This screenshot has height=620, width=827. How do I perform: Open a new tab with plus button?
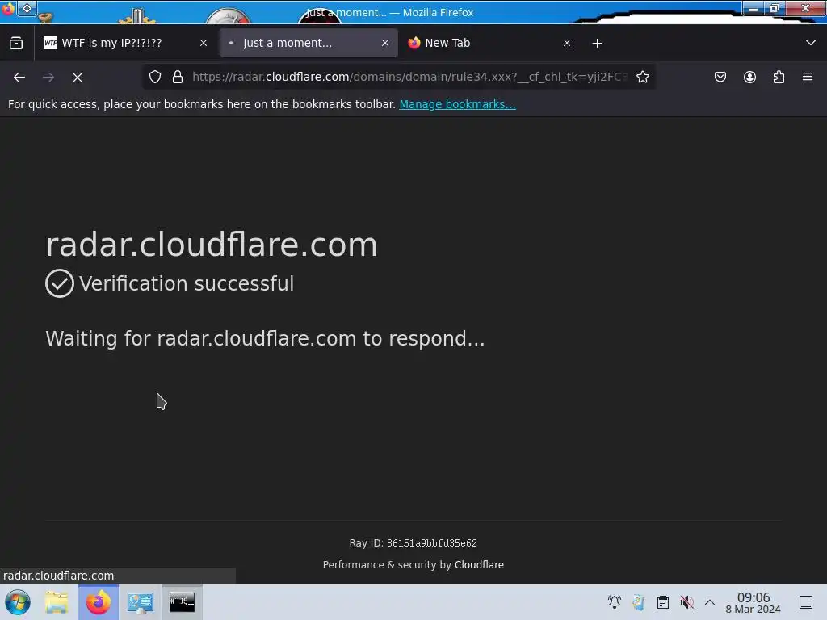tap(597, 44)
